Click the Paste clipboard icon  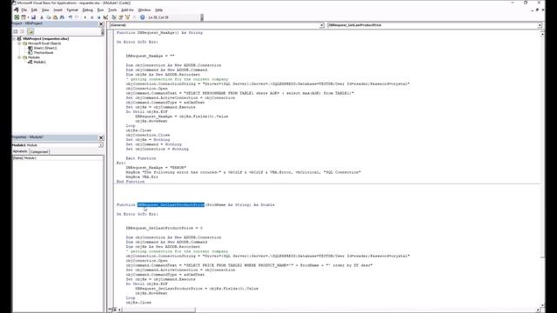click(55, 17)
